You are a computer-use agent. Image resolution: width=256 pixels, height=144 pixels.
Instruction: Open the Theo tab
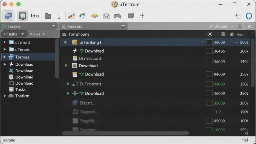[x=236, y=34]
